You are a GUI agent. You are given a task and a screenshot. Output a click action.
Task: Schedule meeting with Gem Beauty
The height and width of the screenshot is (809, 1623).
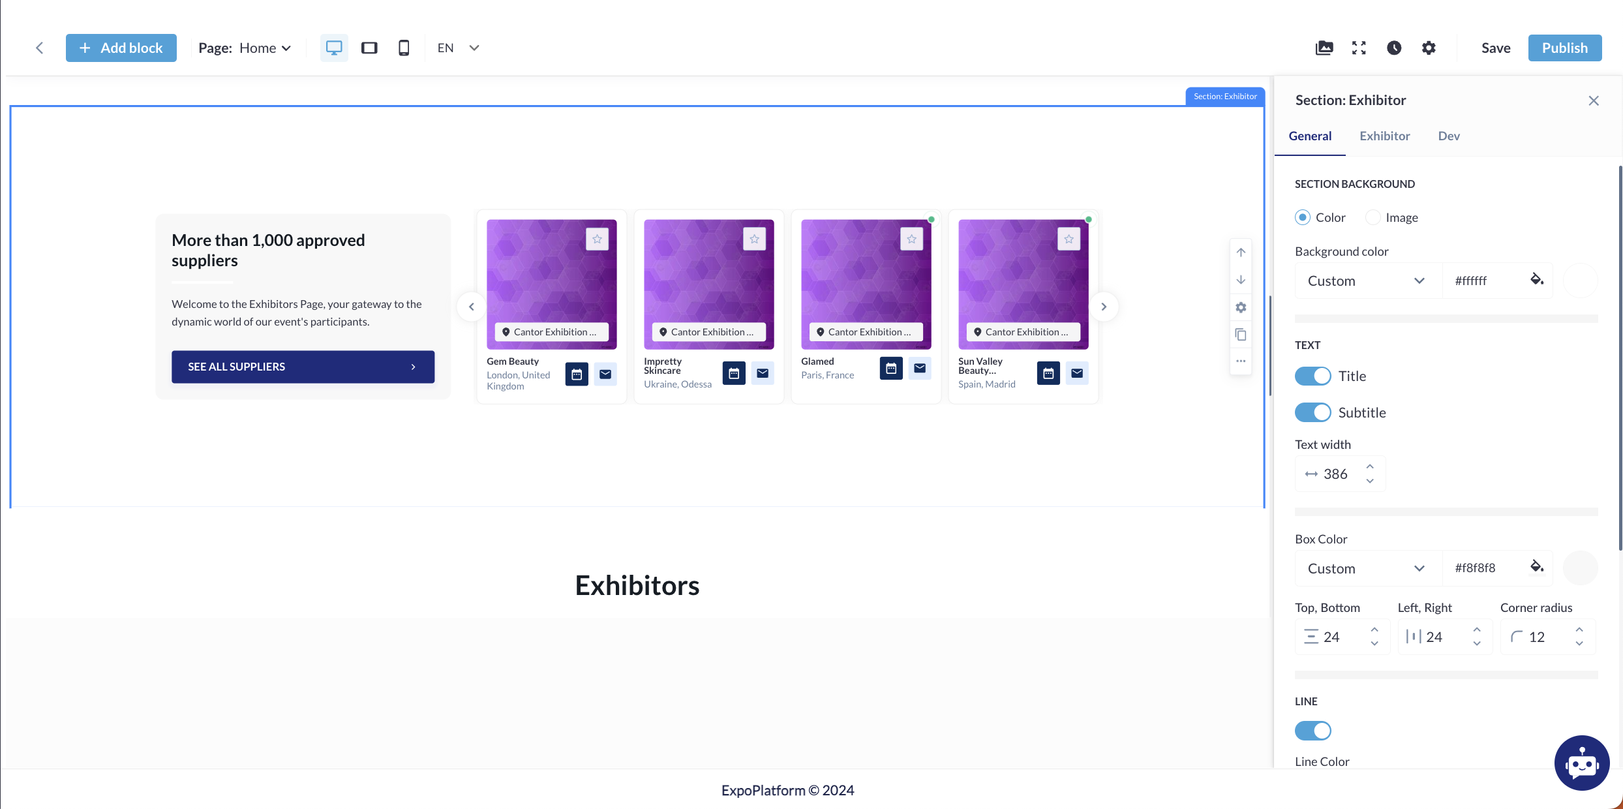pyautogui.click(x=577, y=374)
